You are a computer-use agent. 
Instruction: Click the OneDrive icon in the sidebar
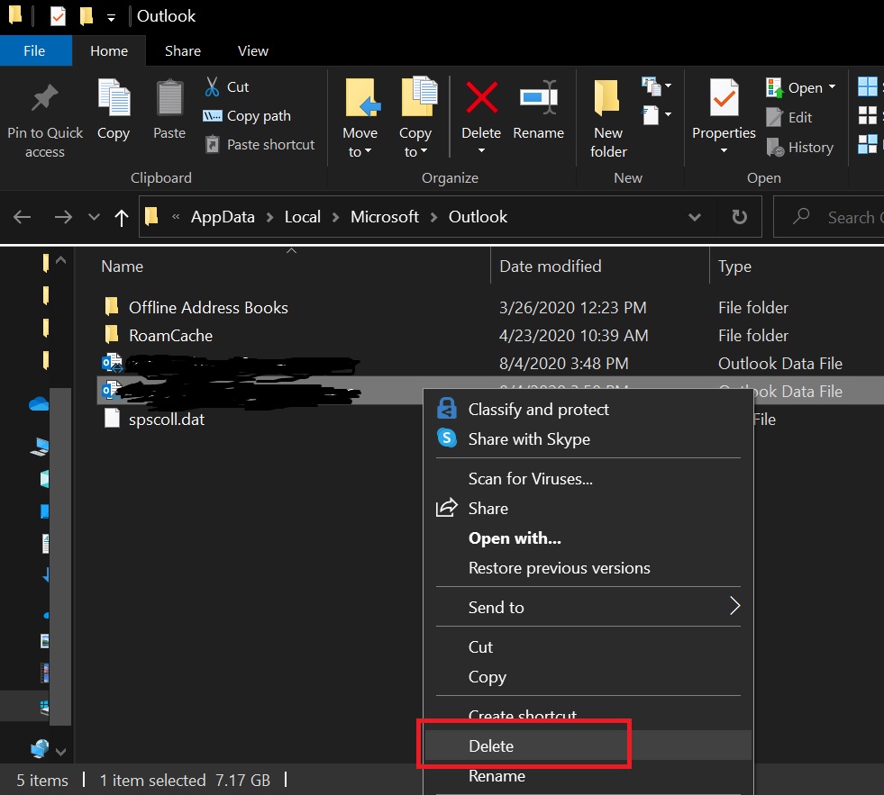click(x=37, y=404)
